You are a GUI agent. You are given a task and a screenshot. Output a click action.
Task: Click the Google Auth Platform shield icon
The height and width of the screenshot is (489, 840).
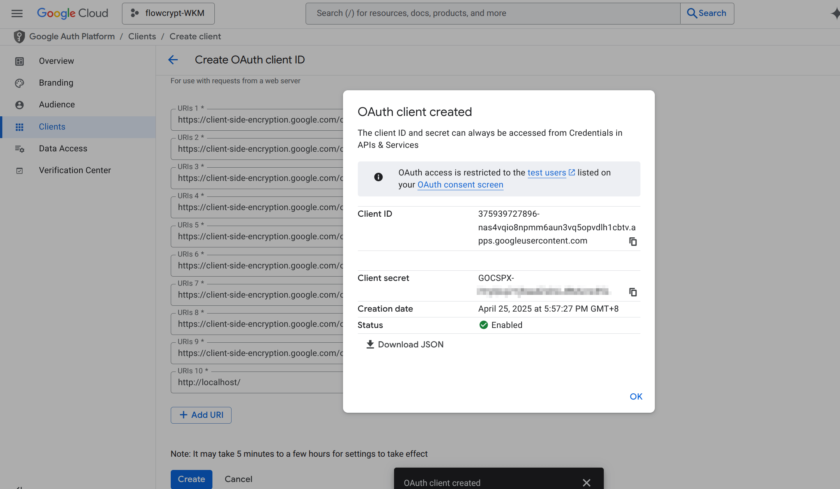point(19,37)
